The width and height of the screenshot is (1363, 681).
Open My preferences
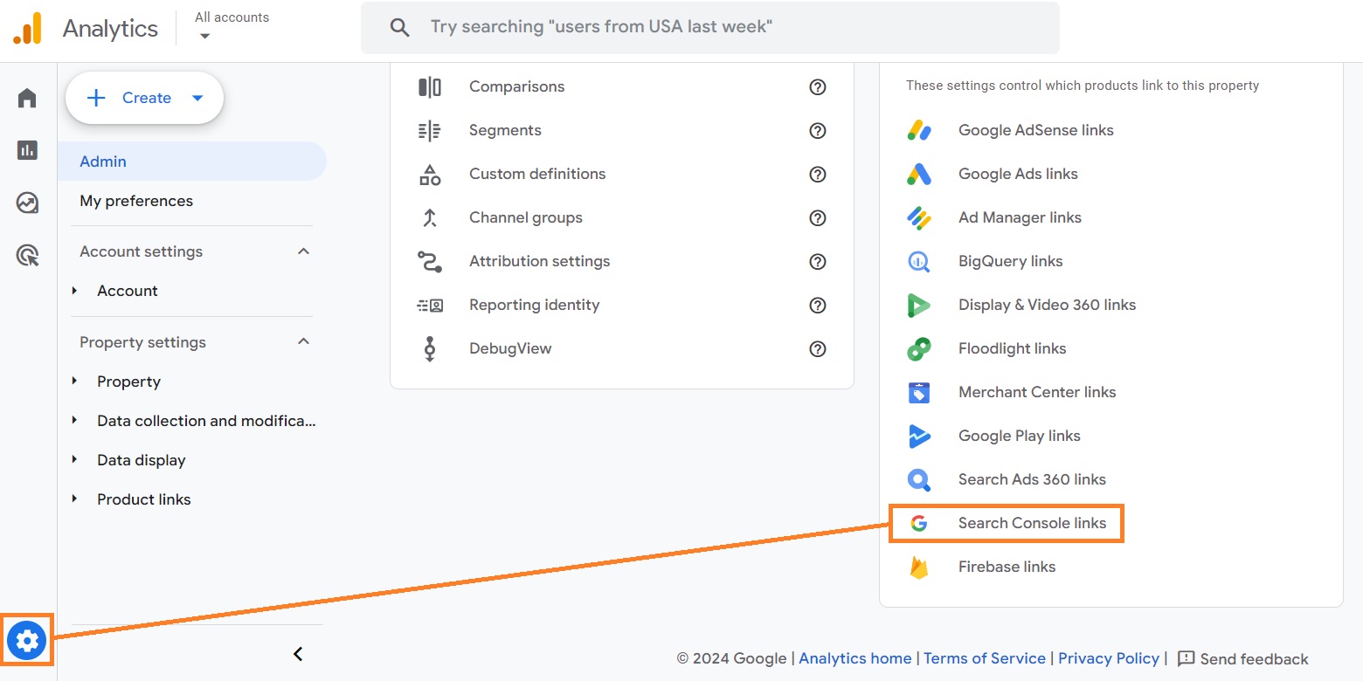coord(136,201)
